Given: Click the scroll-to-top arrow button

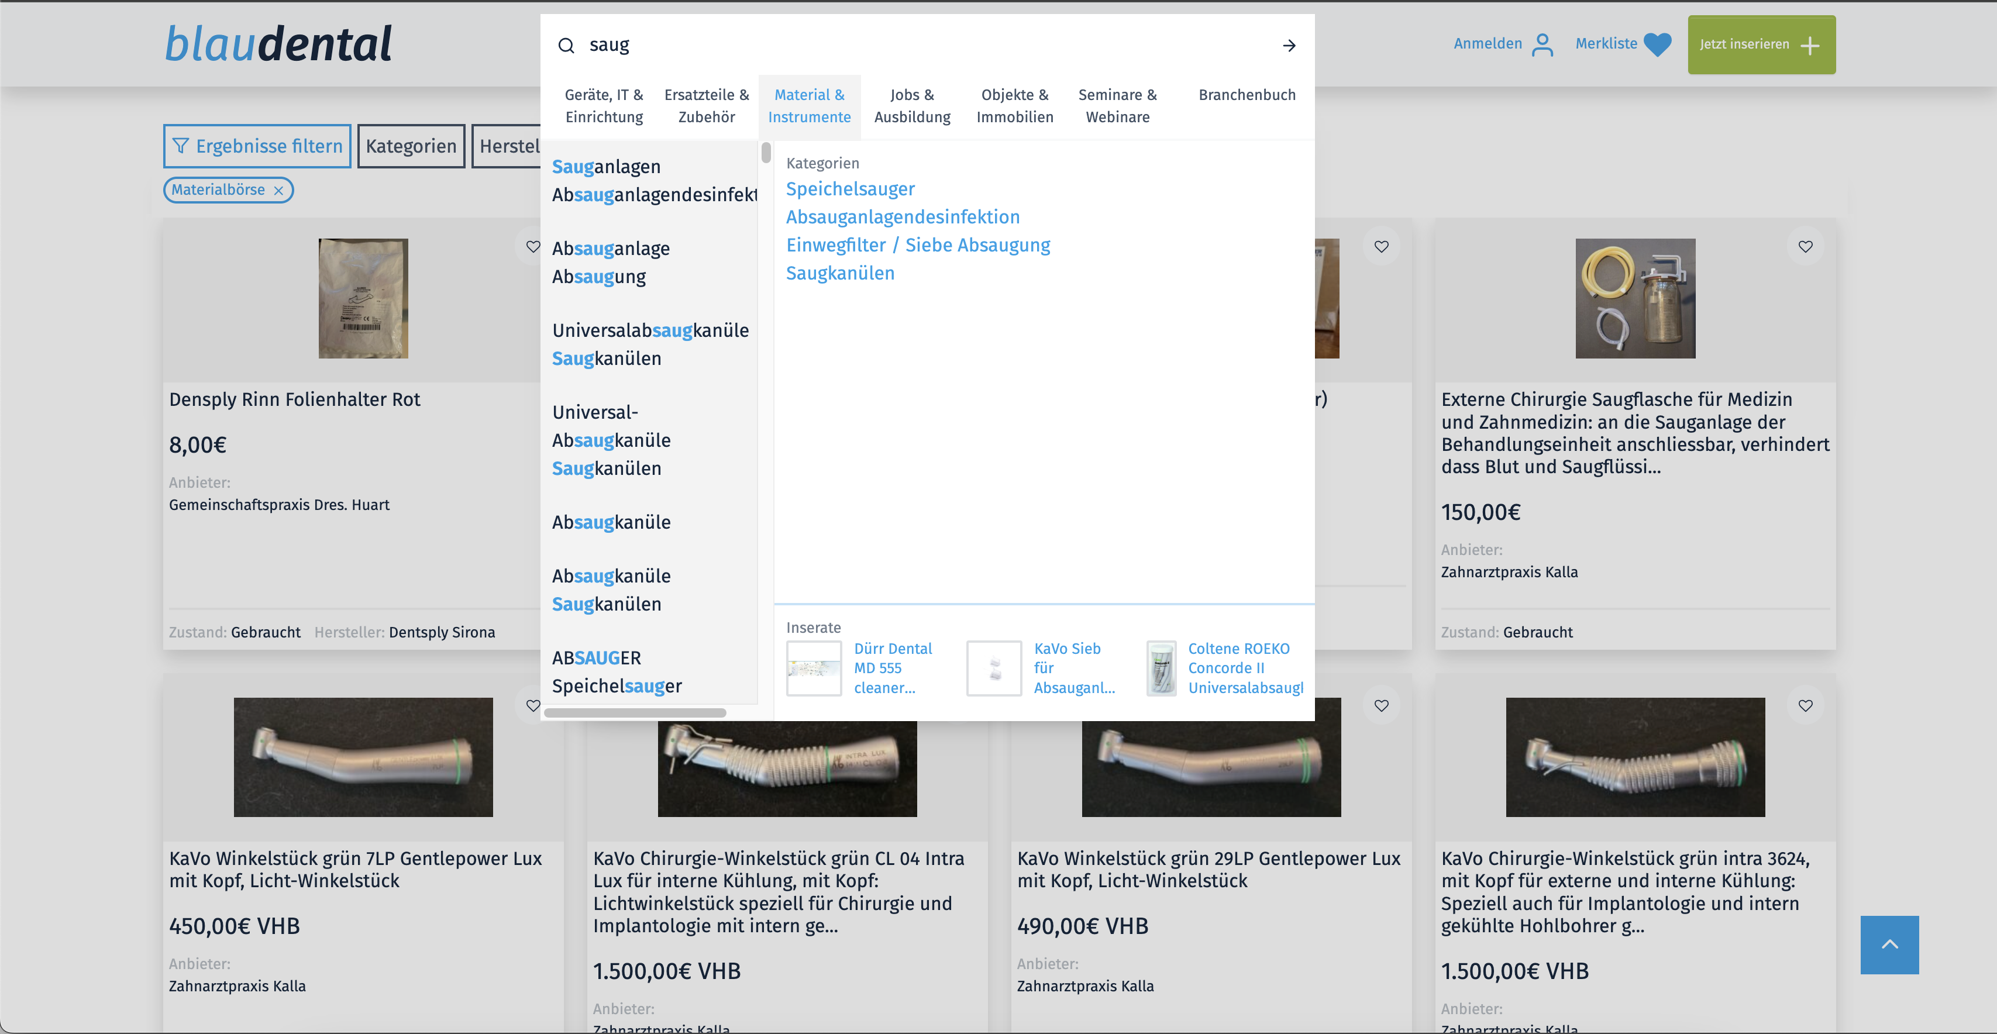Looking at the screenshot, I should pos(1889,945).
